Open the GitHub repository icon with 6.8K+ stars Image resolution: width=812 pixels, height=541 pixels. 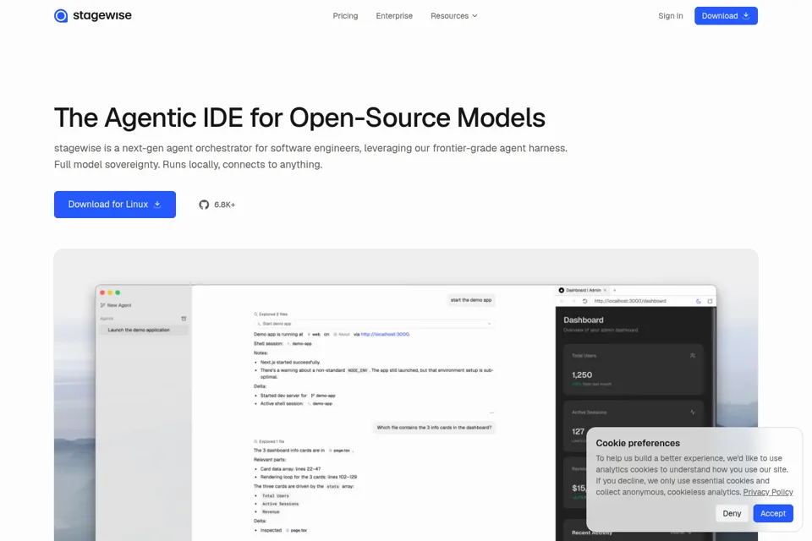pyautogui.click(x=217, y=205)
